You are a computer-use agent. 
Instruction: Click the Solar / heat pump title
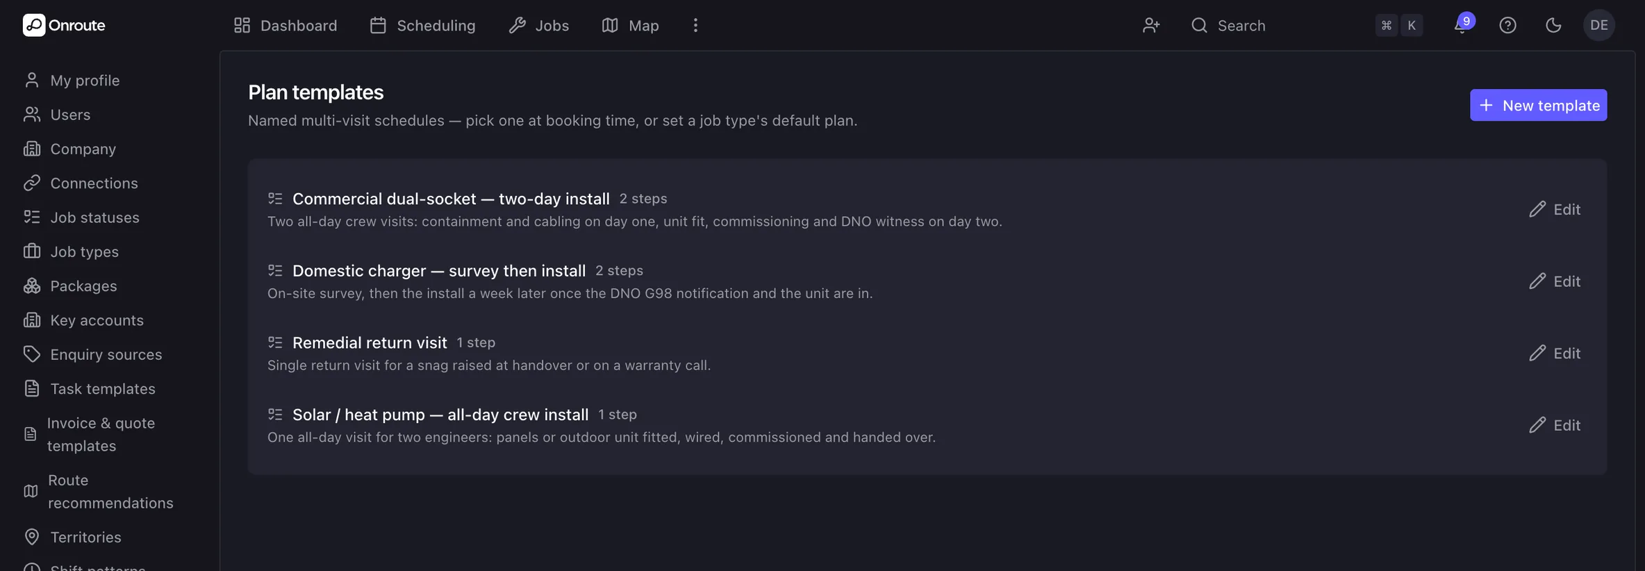[440, 414]
